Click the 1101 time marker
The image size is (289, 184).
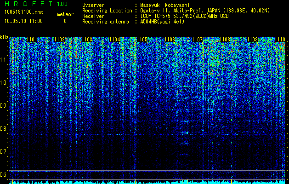pos(32,40)
